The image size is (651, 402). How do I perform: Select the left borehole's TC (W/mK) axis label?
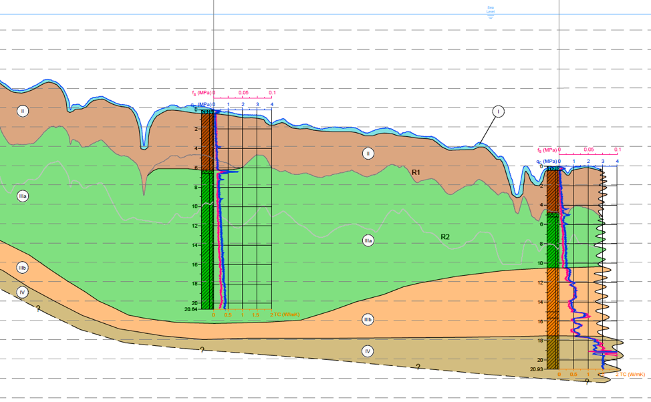[x=287, y=315]
